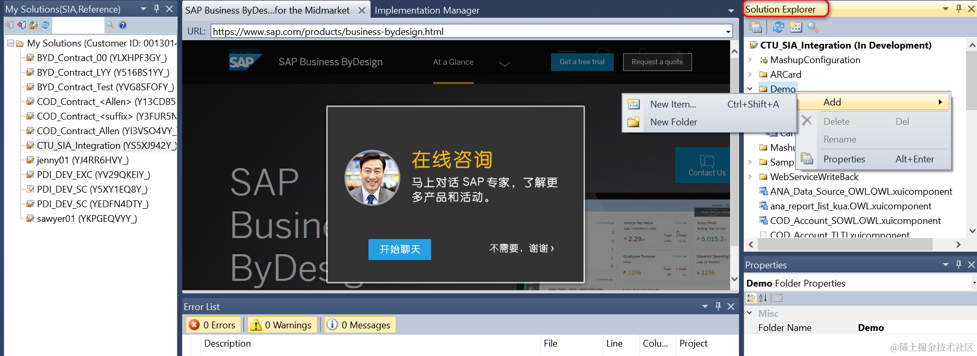Click the Create Solution icon in My Solutions
This screenshot has width=977, height=356.
[x=34, y=25]
